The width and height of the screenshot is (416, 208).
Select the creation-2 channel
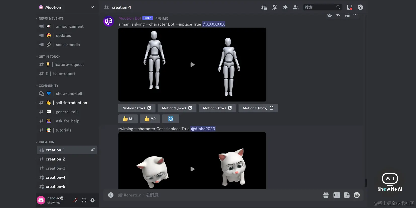click(67, 159)
